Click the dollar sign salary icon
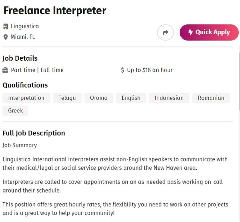The height and width of the screenshot is (222, 240). 122,70
